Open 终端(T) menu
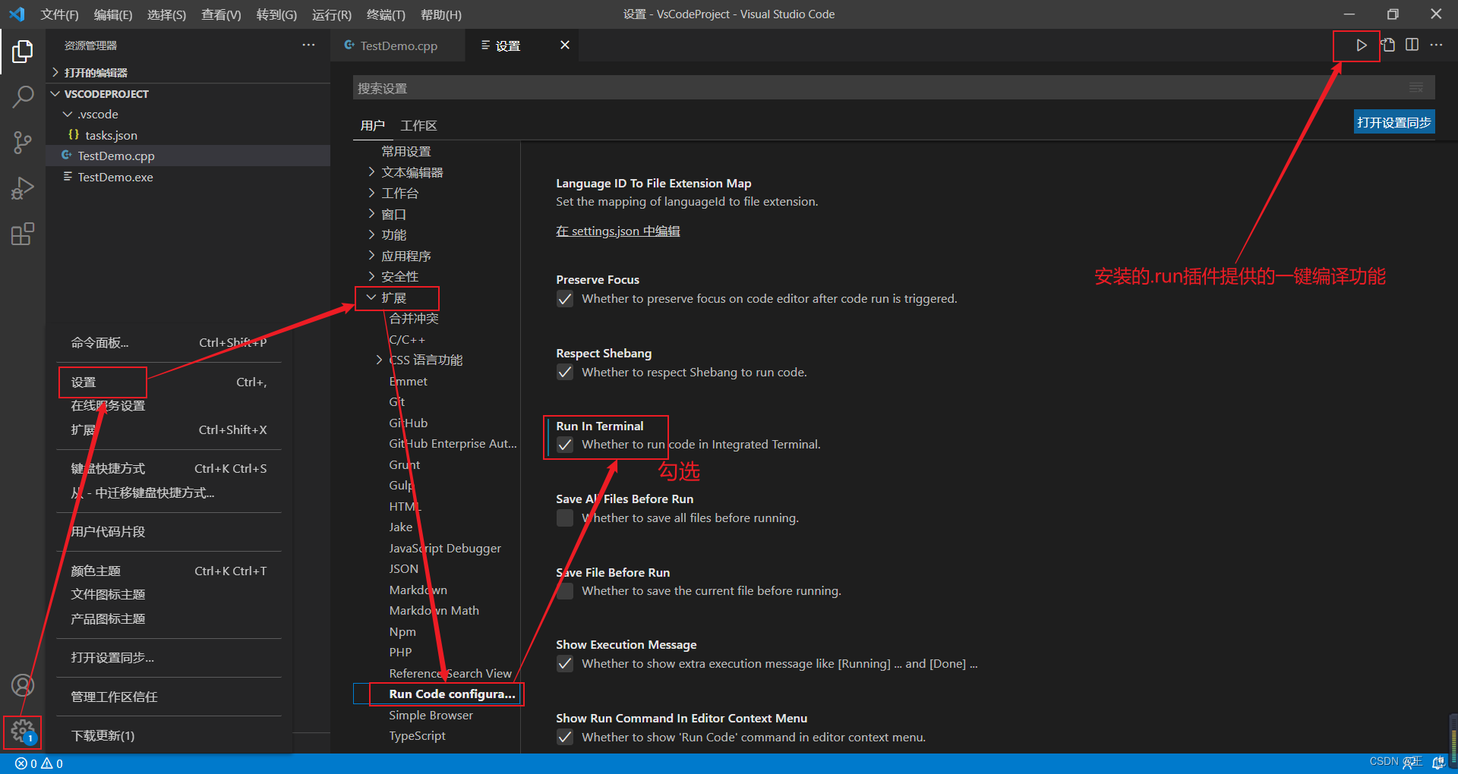This screenshot has width=1458, height=774. click(x=386, y=14)
